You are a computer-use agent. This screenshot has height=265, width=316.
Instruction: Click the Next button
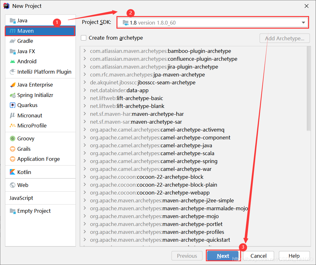point(223,256)
